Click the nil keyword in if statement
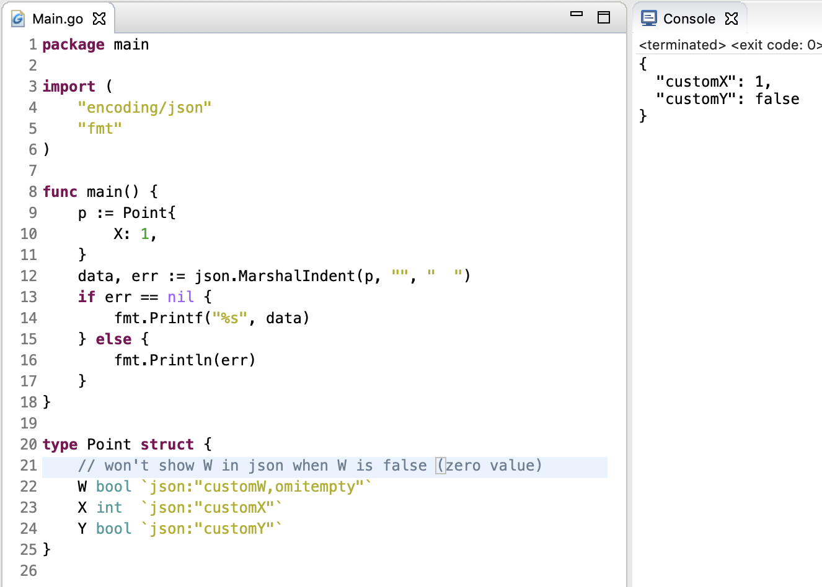This screenshot has width=822, height=587. click(180, 297)
